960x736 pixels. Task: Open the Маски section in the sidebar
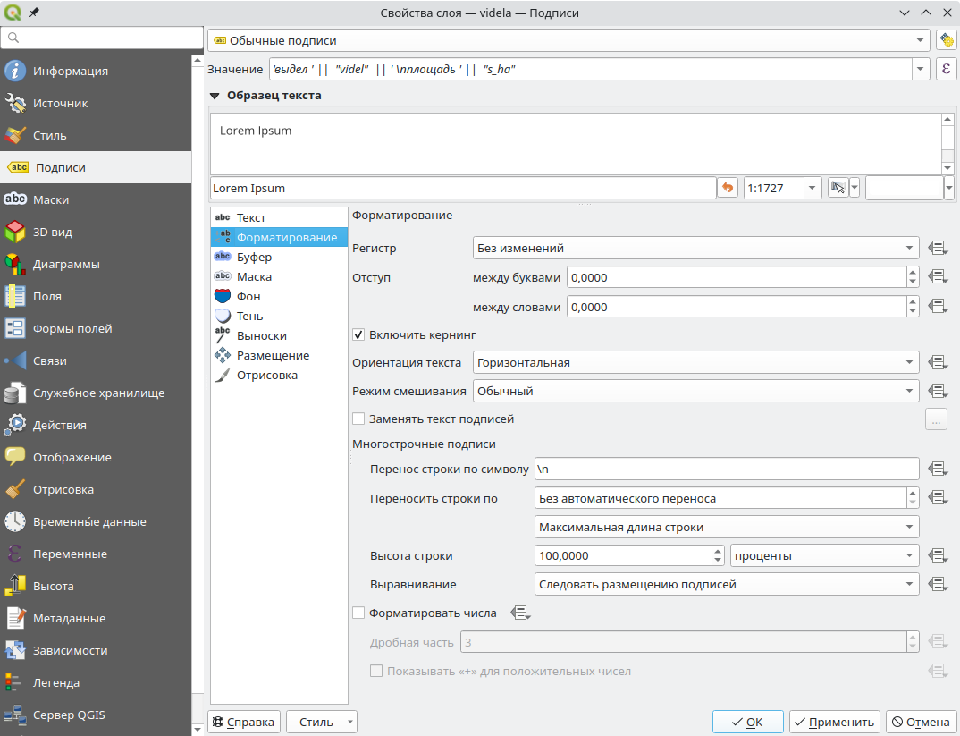(97, 199)
